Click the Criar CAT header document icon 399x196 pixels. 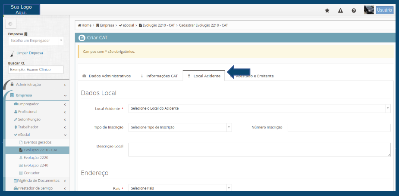[82, 38]
